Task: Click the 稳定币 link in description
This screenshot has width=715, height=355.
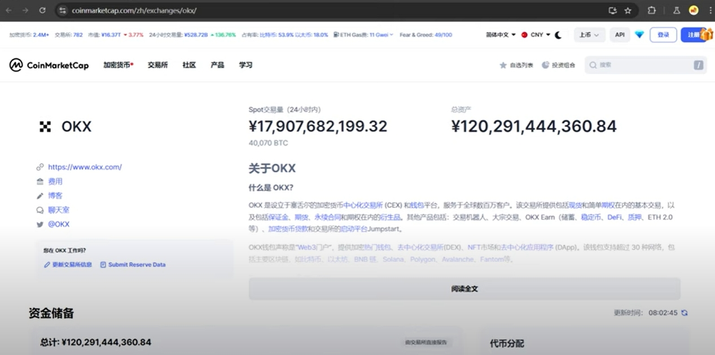Action: (x=591, y=217)
